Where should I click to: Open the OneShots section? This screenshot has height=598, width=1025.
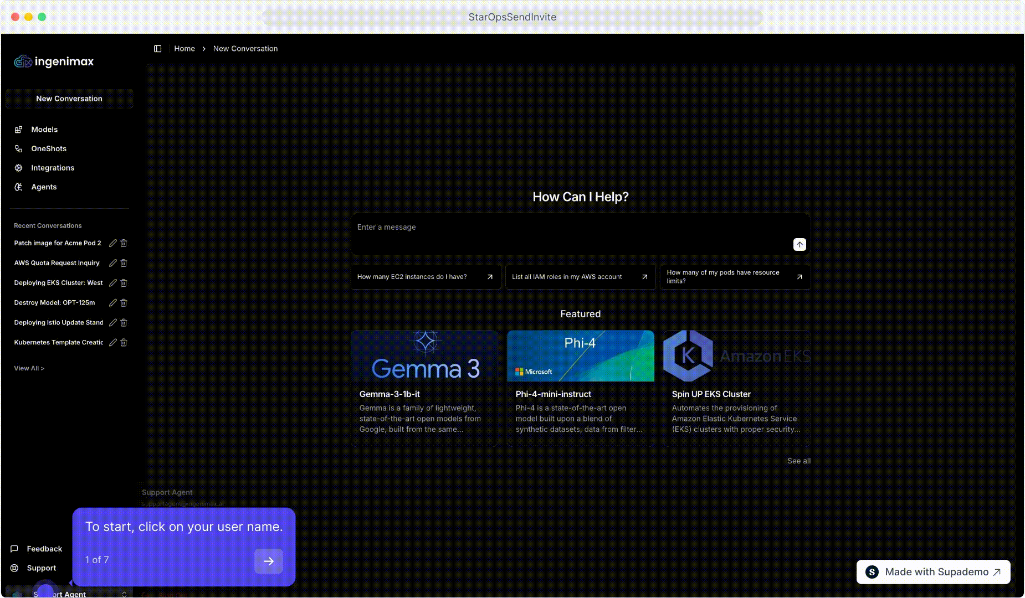point(49,149)
